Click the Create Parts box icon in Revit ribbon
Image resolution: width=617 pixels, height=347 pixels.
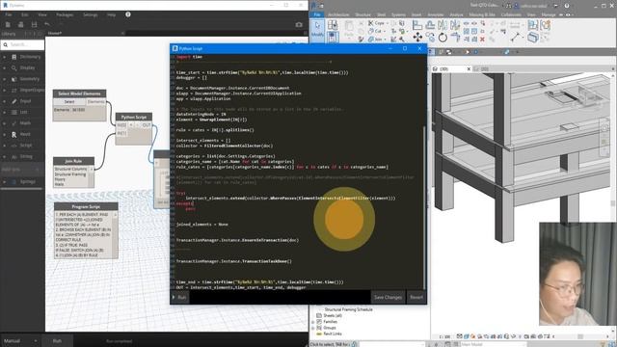coord(533,38)
